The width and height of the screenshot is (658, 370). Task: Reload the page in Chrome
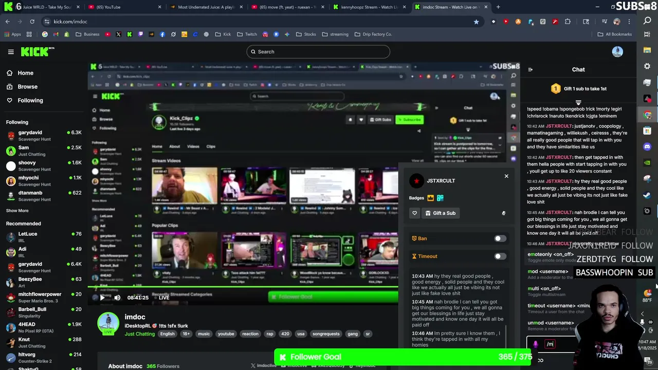[x=32, y=22]
